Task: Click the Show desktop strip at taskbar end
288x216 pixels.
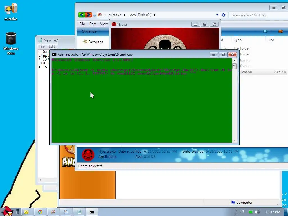Action: point(286,212)
